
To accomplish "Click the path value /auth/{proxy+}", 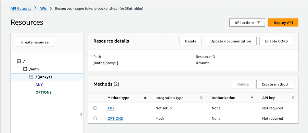I will [x=106, y=63].
